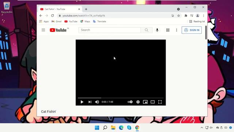Viewport: 234px width, 132px height.
Task: Open the volume icon in the system tray
Action: (x=211, y=128)
